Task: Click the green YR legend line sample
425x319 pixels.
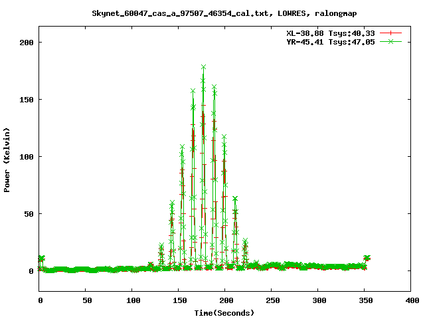Action: pos(390,41)
